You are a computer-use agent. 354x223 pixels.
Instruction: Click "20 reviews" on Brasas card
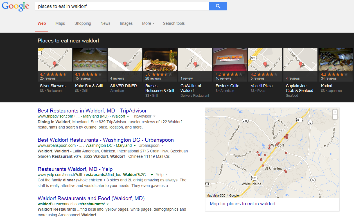tap(153, 78)
